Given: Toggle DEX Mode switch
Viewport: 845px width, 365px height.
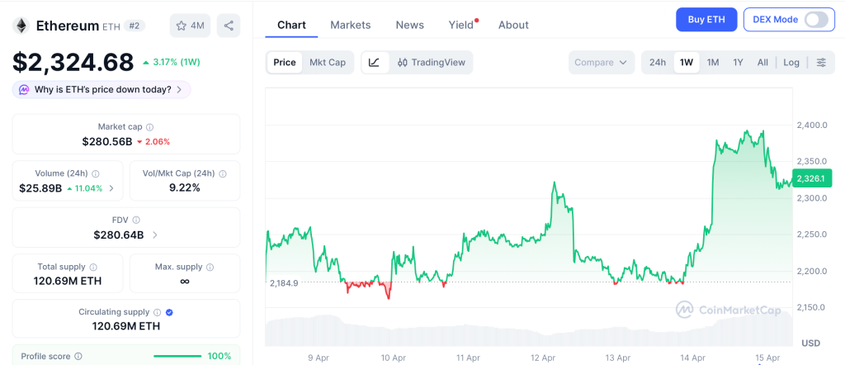Looking at the screenshot, I should pos(816,20).
